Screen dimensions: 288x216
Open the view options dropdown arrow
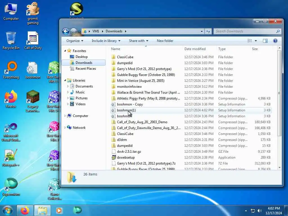[256, 41]
